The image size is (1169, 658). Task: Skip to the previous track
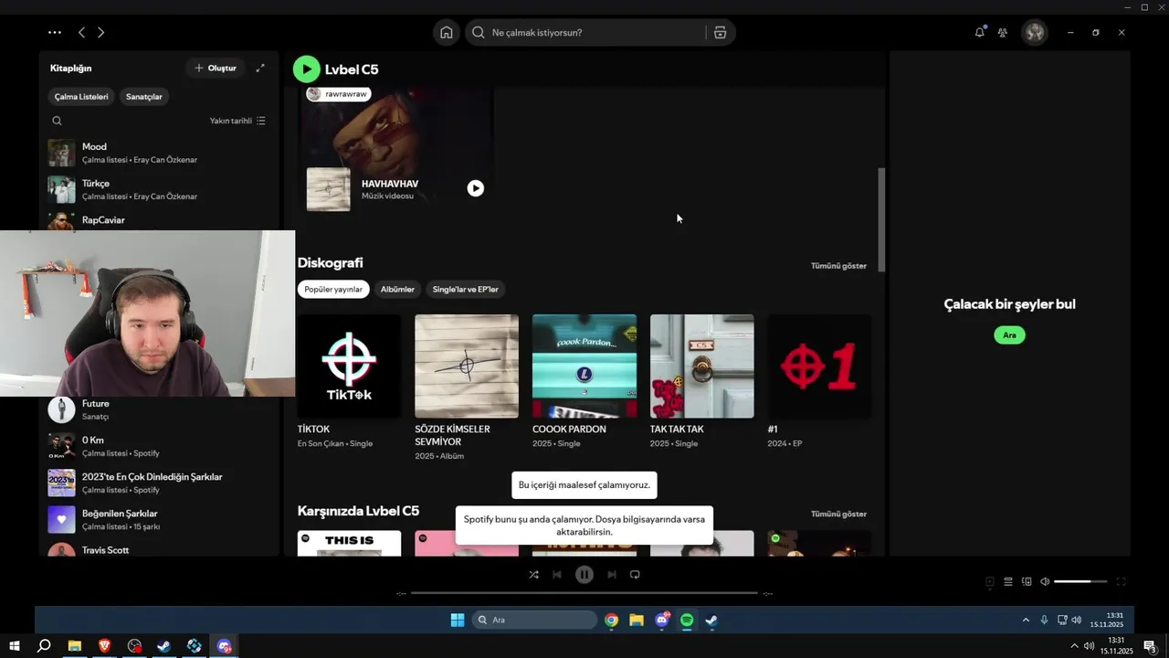[x=557, y=575]
